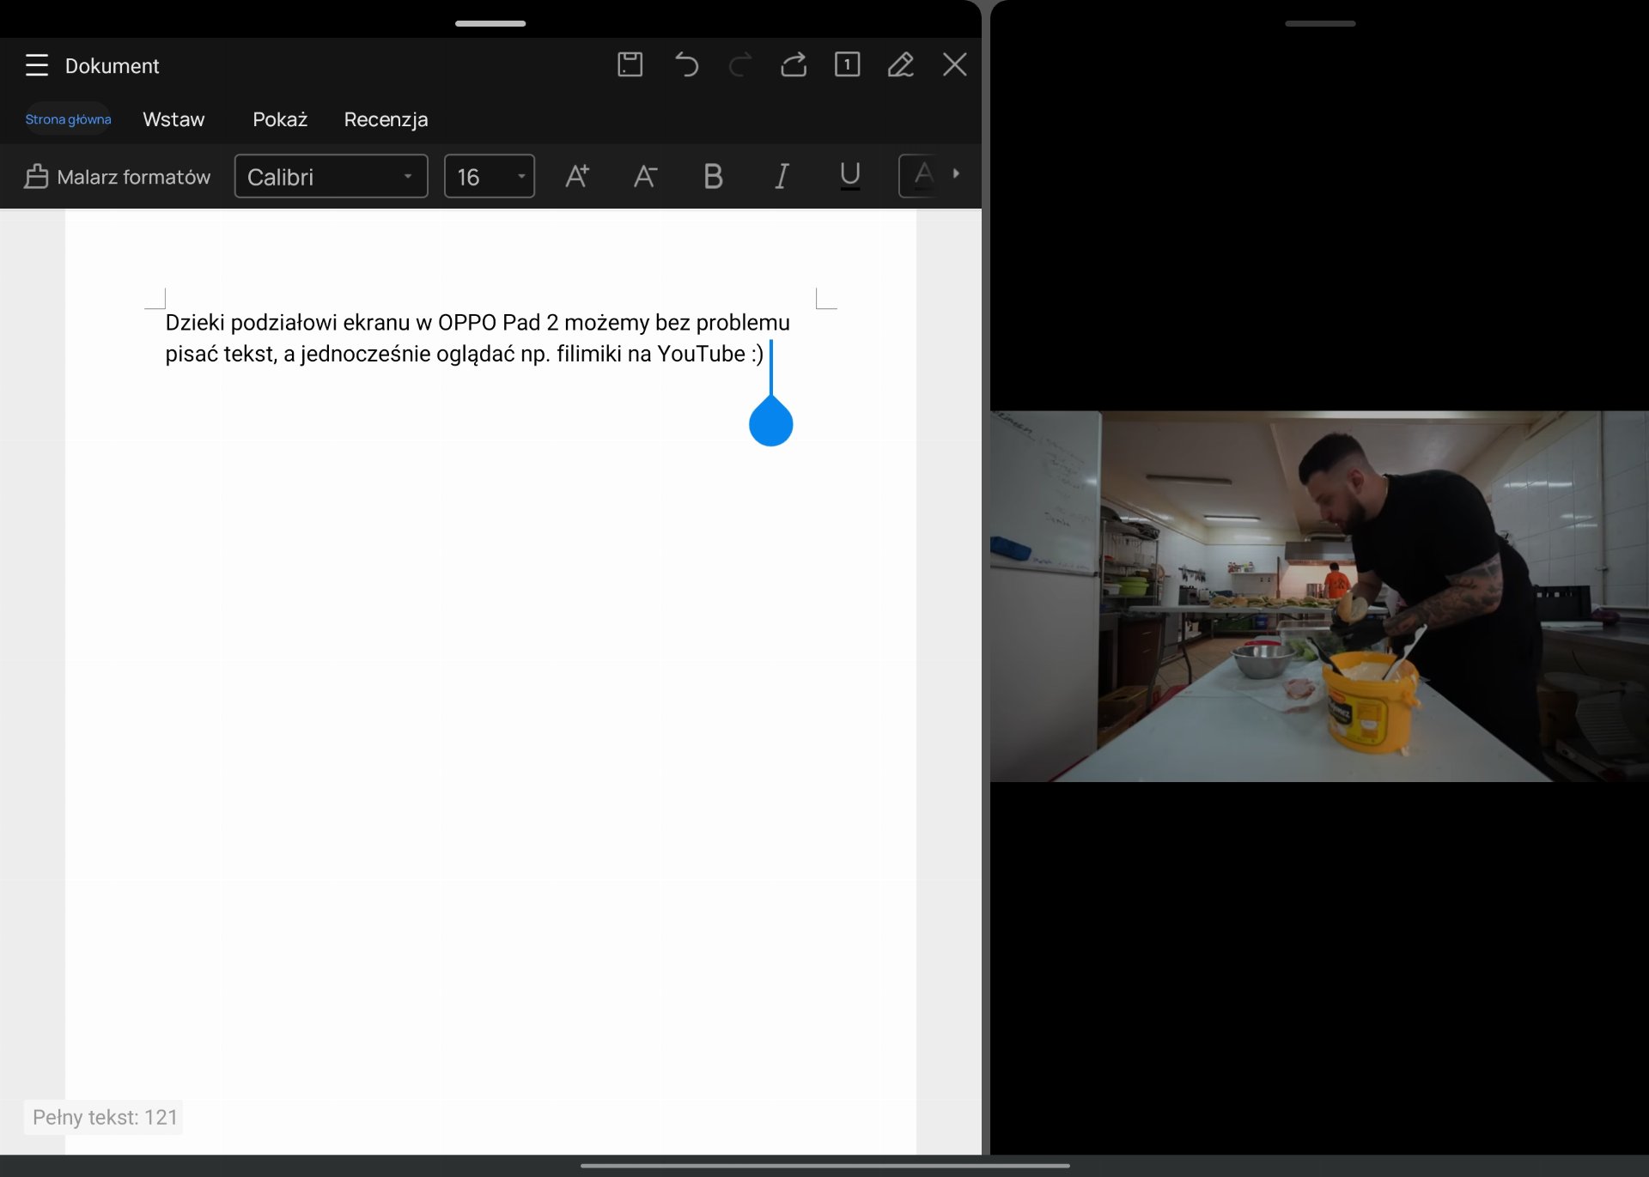
Task: Tap the share document icon
Action: 794,65
